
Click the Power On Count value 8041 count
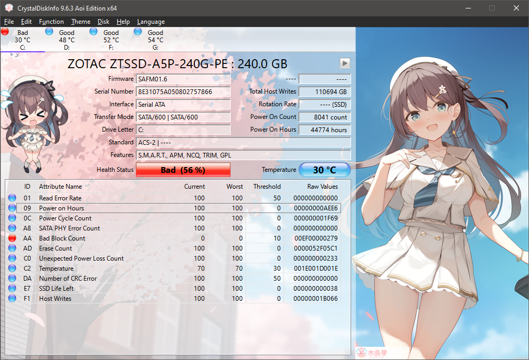pyautogui.click(x=325, y=117)
